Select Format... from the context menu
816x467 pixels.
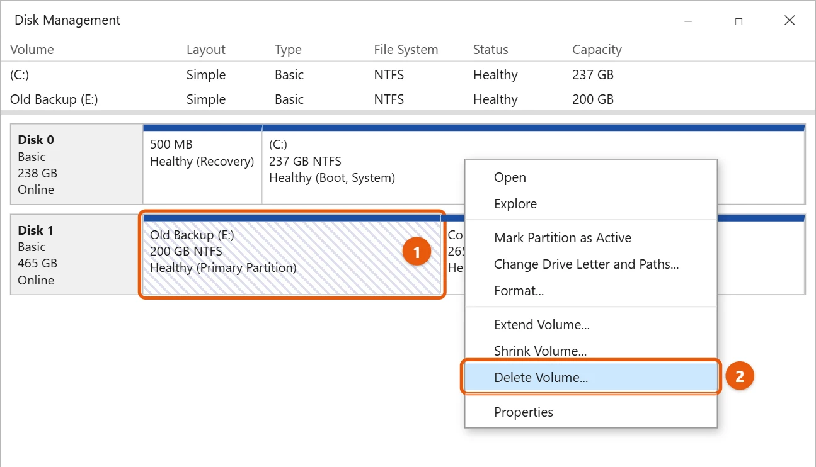coord(590,291)
